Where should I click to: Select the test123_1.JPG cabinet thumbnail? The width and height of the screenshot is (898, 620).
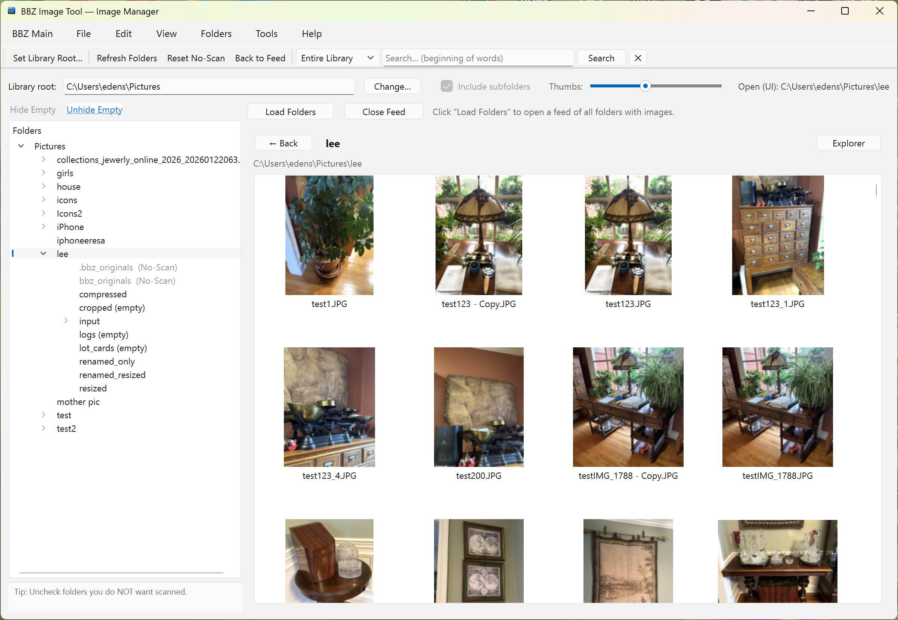[778, 235]
